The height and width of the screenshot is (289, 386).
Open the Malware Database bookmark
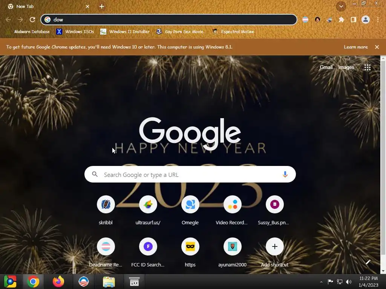28,32
